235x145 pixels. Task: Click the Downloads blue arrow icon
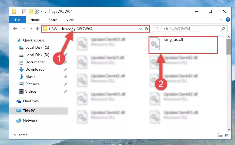[21, 69]
